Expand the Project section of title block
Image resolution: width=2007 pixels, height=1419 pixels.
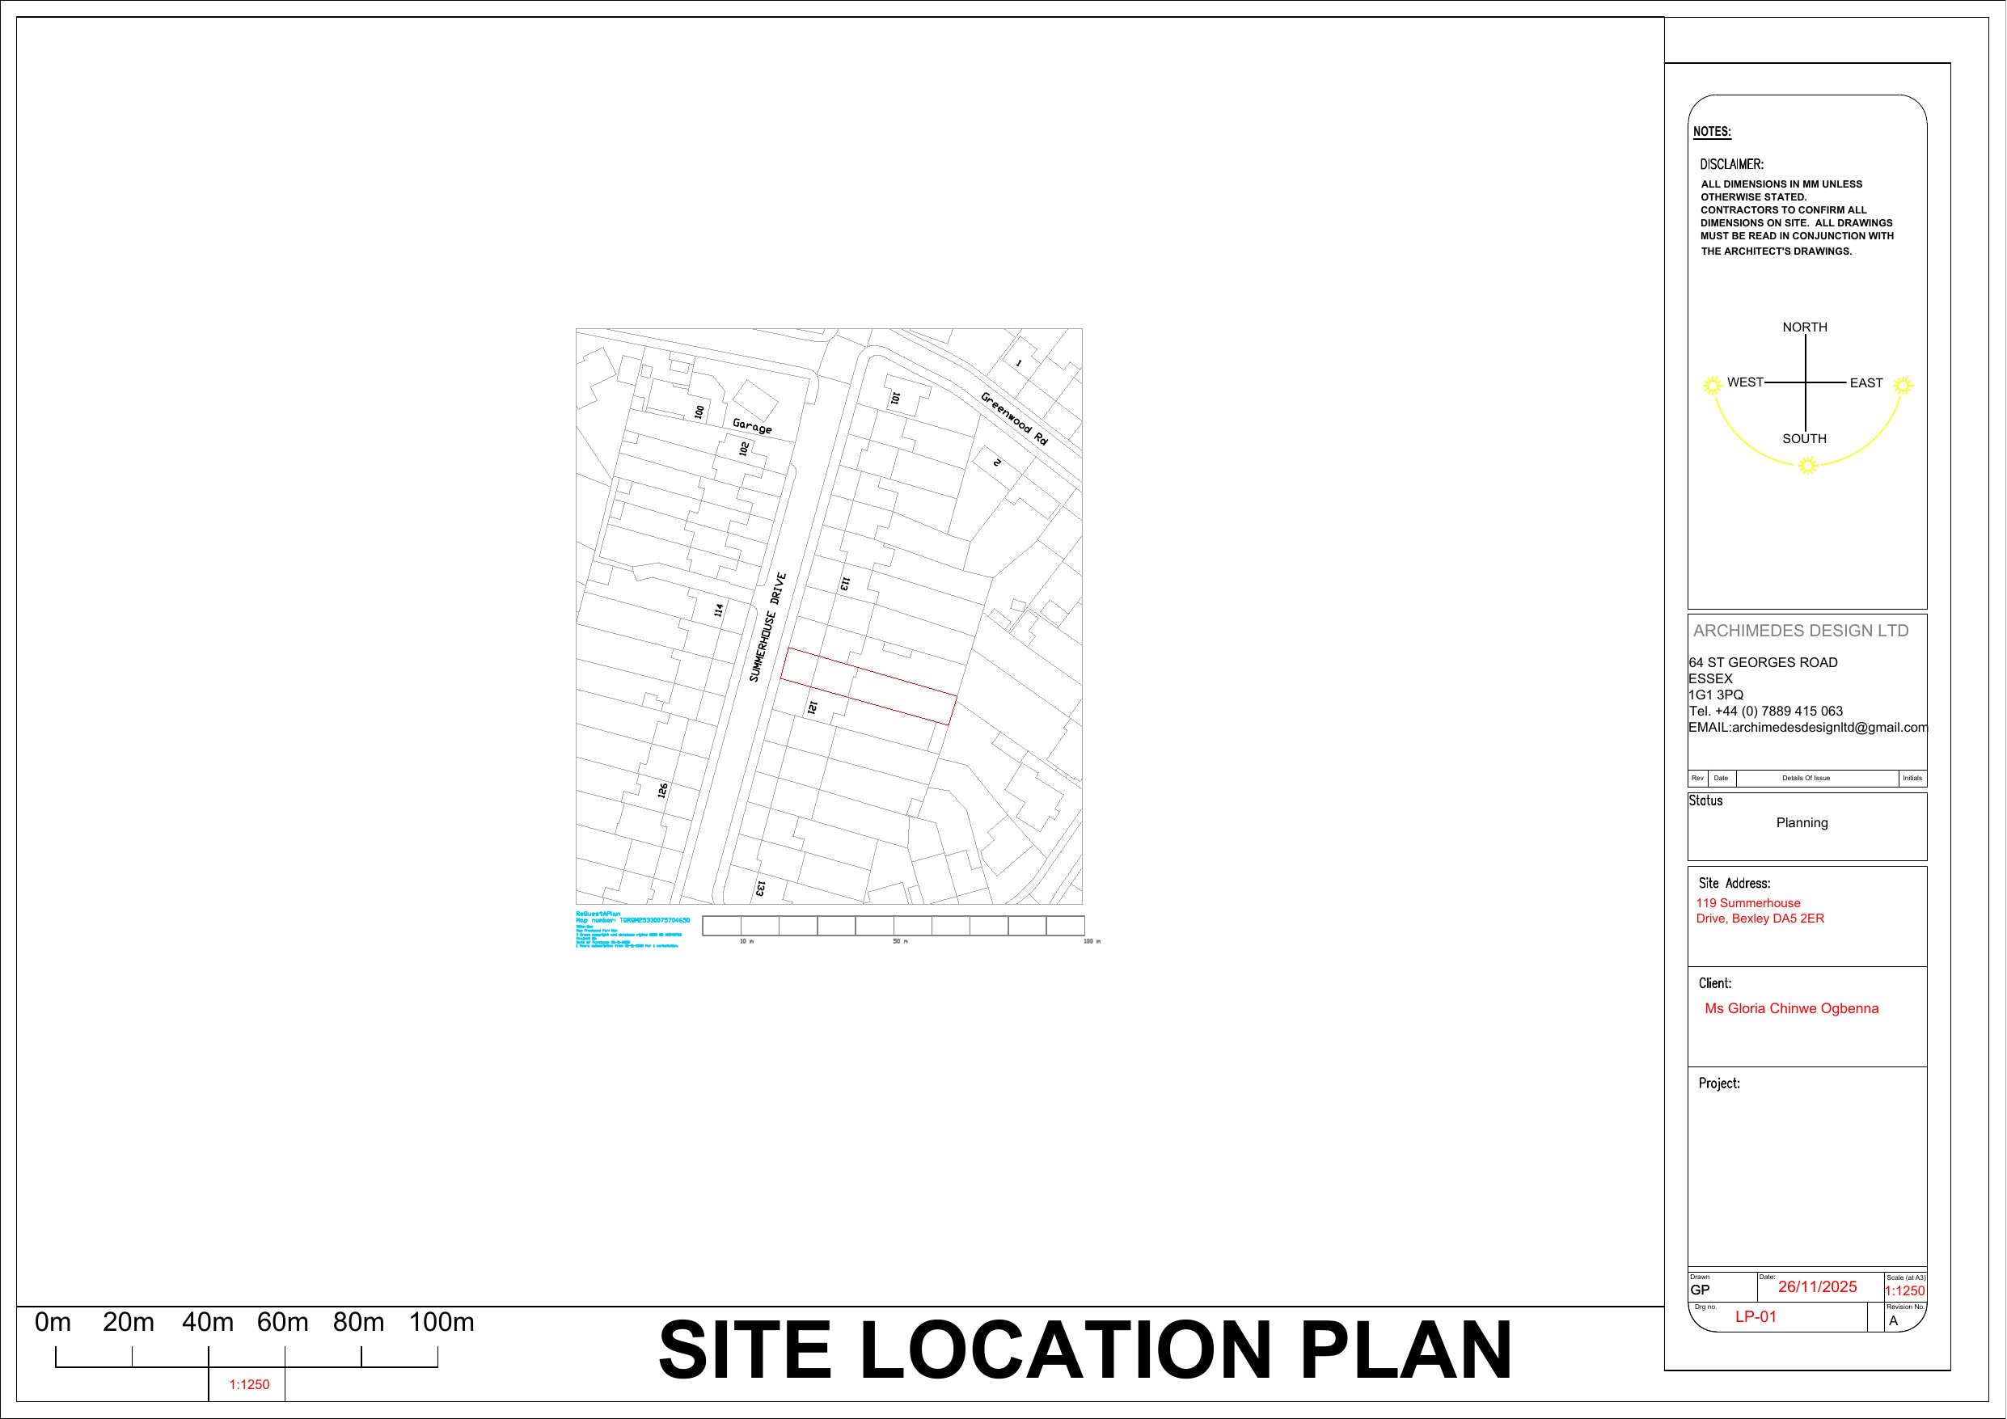1718,1082
